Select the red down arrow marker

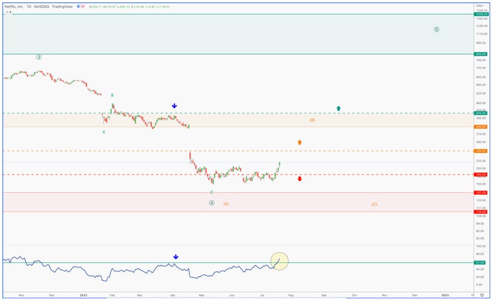tap(299, 179)
